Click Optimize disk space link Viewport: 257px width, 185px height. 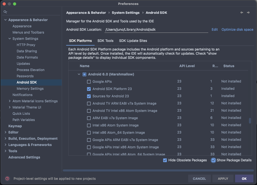pos(237,30)
